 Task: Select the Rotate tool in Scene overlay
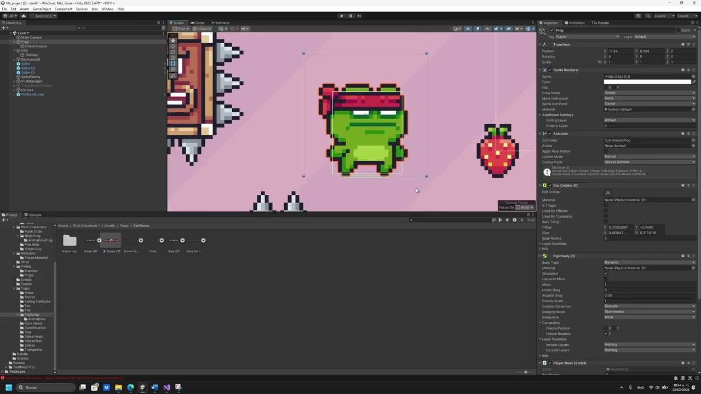(173, 52)
